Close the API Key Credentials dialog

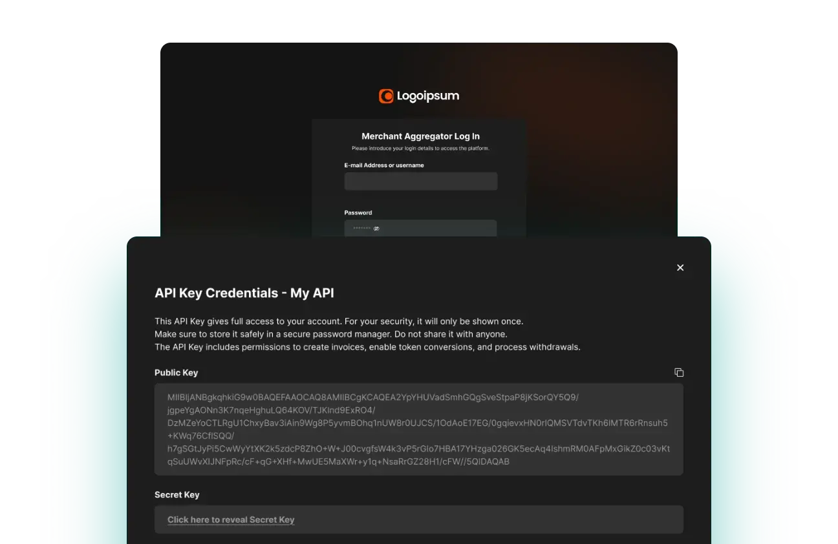coord(680,267)
